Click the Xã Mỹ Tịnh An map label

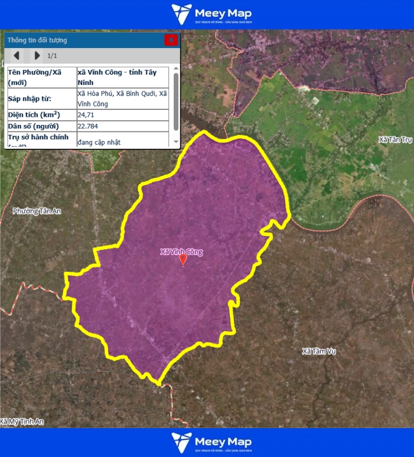(x=22, y=422)
